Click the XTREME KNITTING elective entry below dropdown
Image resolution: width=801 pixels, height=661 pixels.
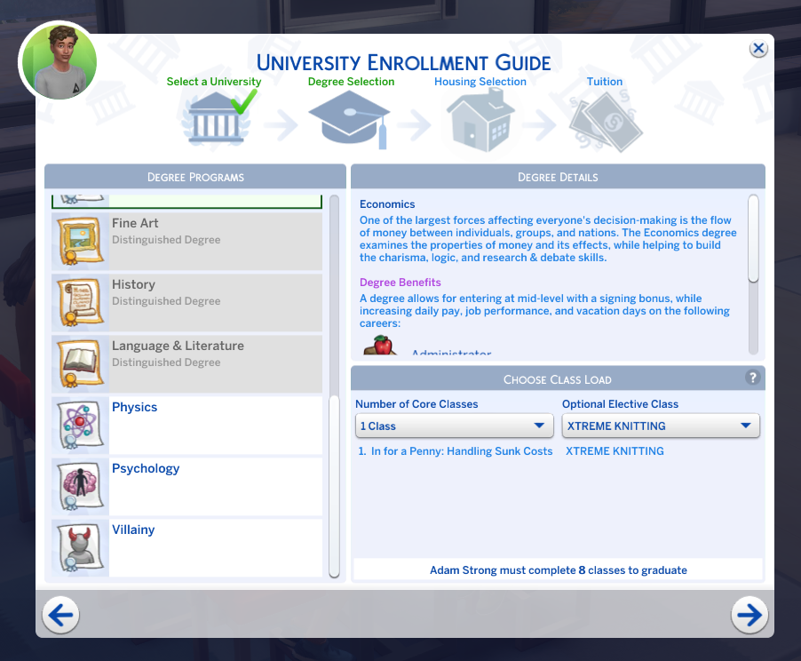[x=615, y=451]
